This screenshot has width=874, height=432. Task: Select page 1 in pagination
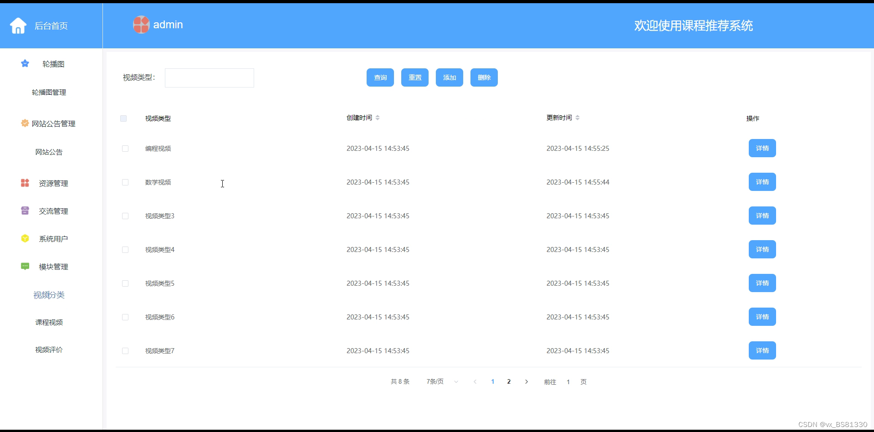click(493, 382)
